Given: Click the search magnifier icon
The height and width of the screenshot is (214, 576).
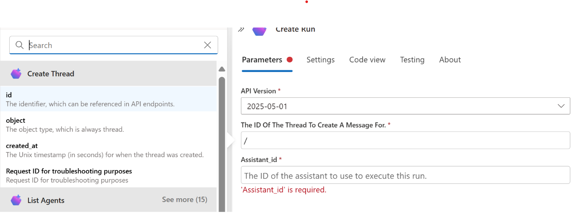Looking at the screenshot, I should coord(19,45).
